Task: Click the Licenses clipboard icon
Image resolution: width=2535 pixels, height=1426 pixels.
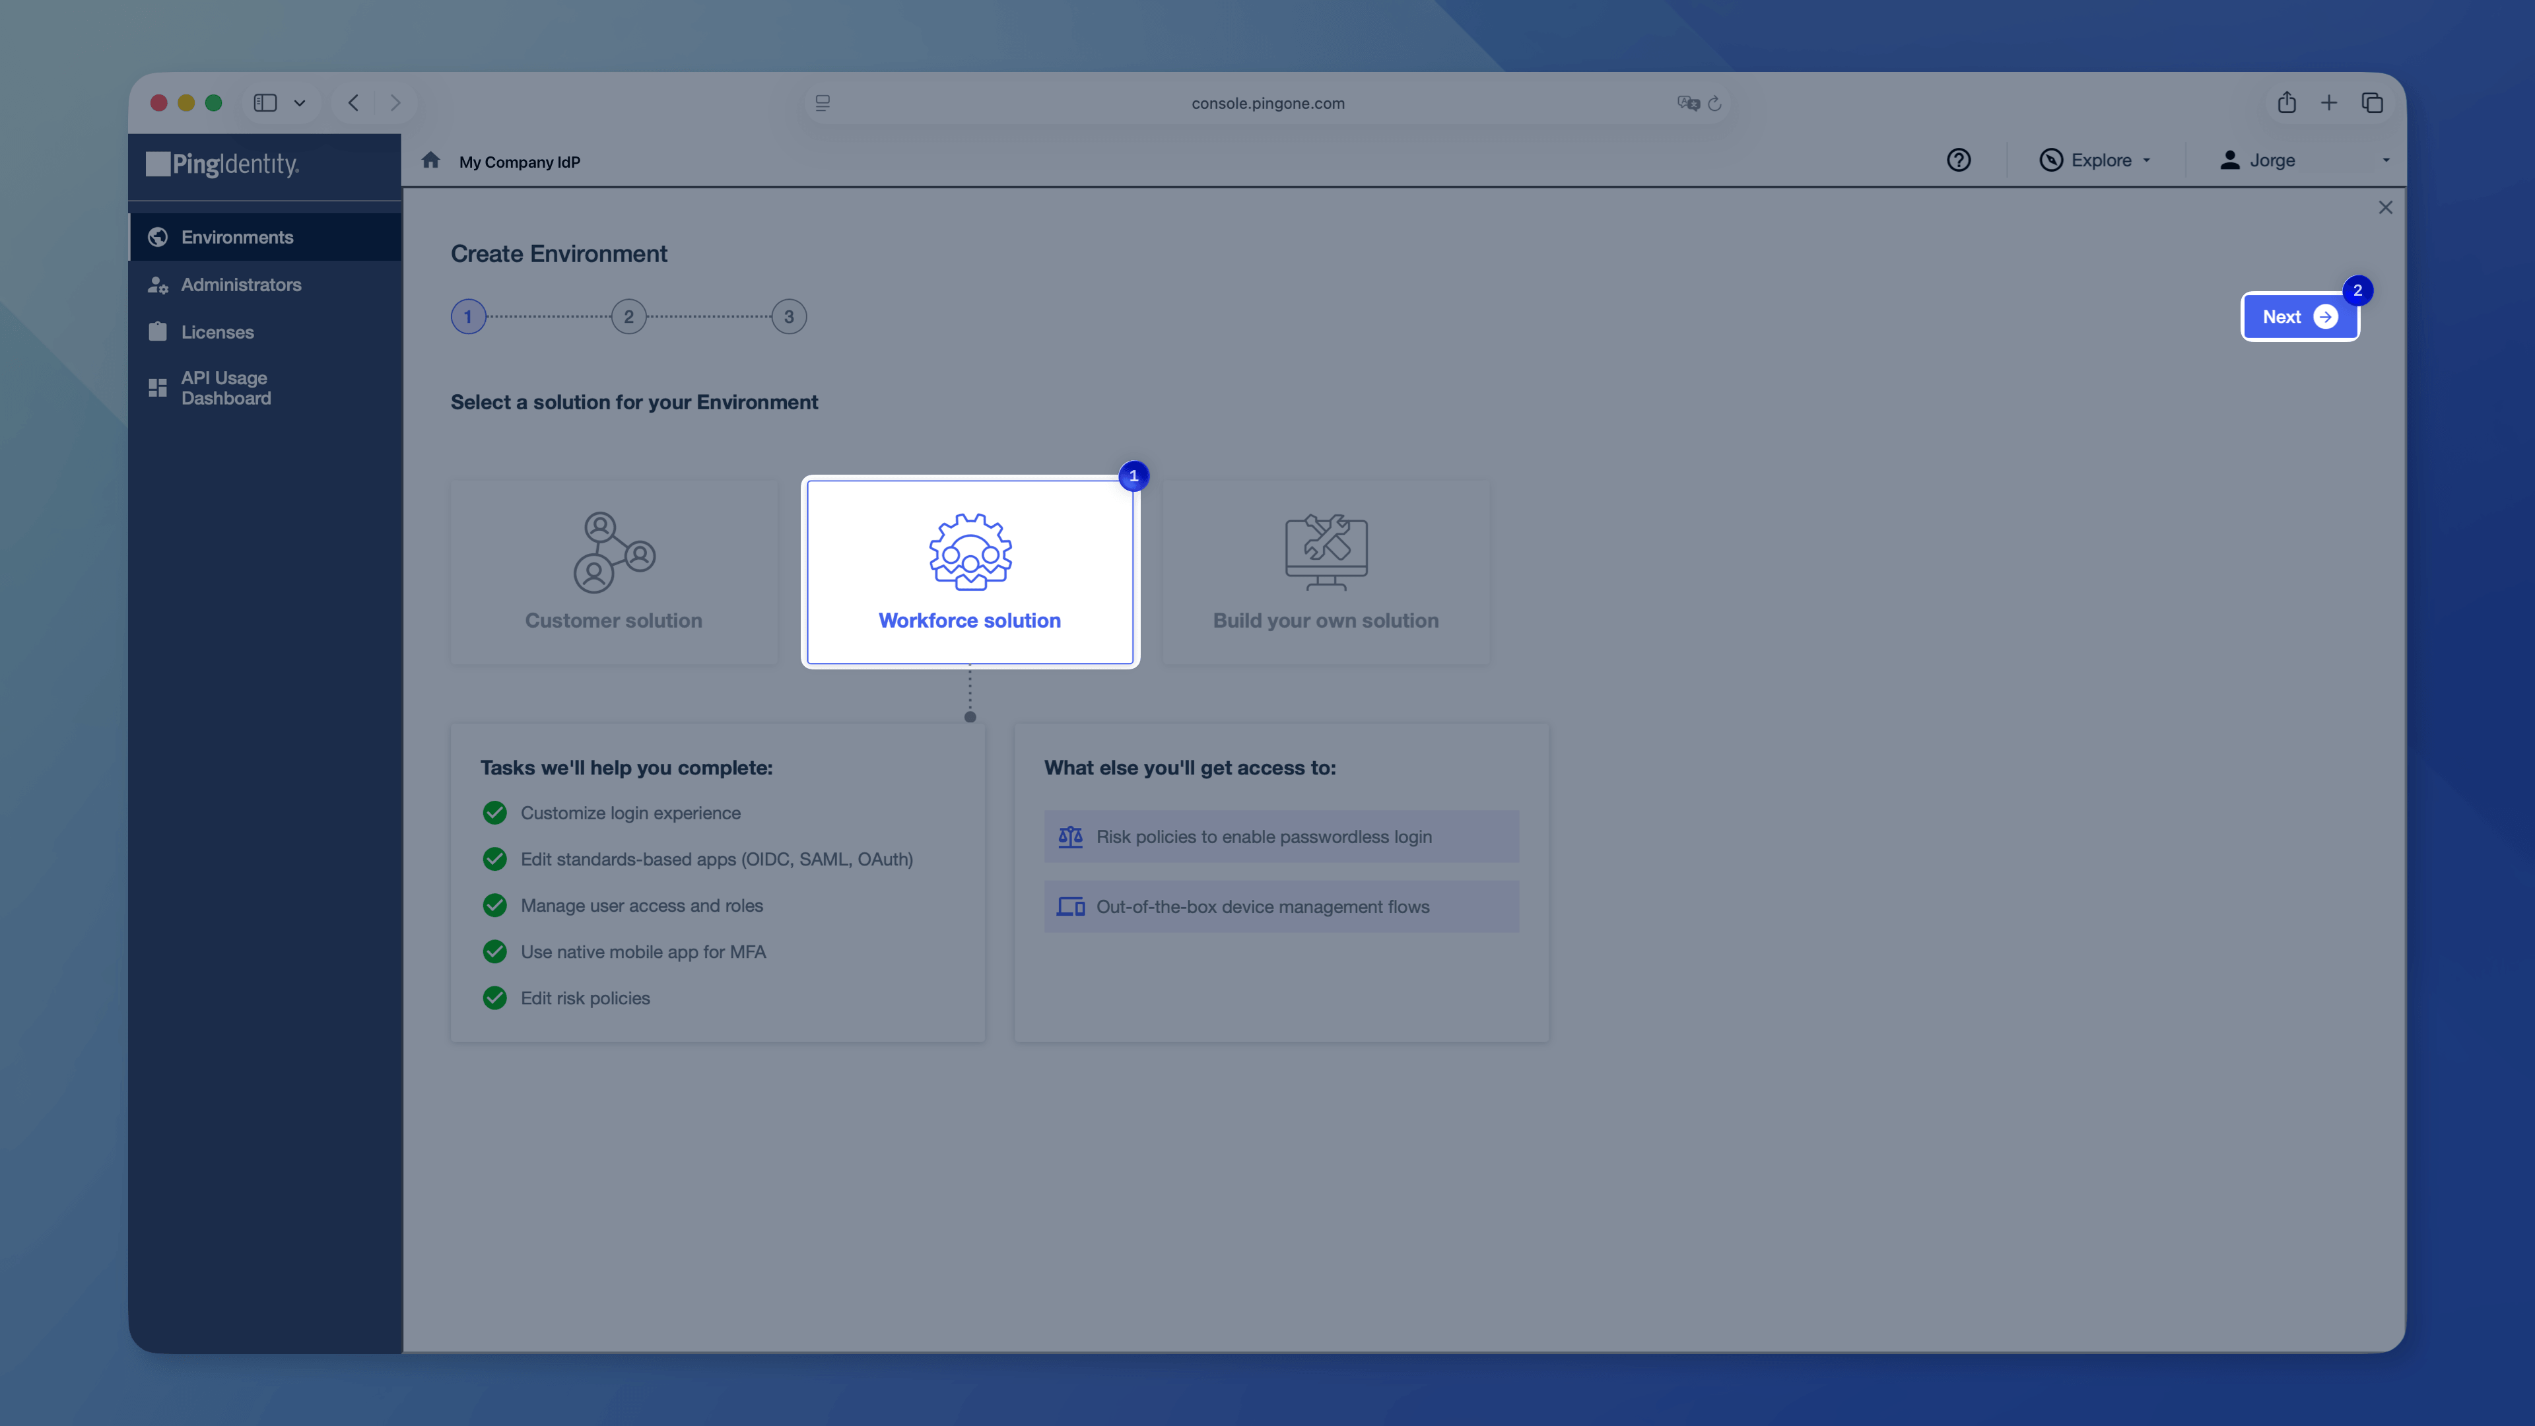Action: [x=158, y=331]
